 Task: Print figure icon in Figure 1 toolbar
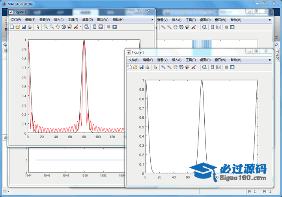[30, 27]
